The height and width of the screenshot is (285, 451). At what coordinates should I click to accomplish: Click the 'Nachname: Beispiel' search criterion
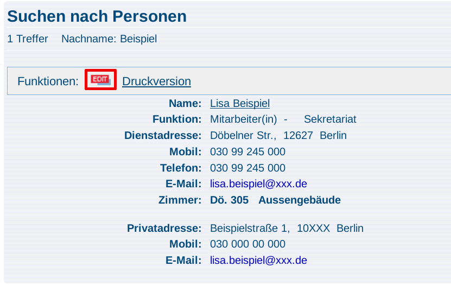[x=109, y=39]
